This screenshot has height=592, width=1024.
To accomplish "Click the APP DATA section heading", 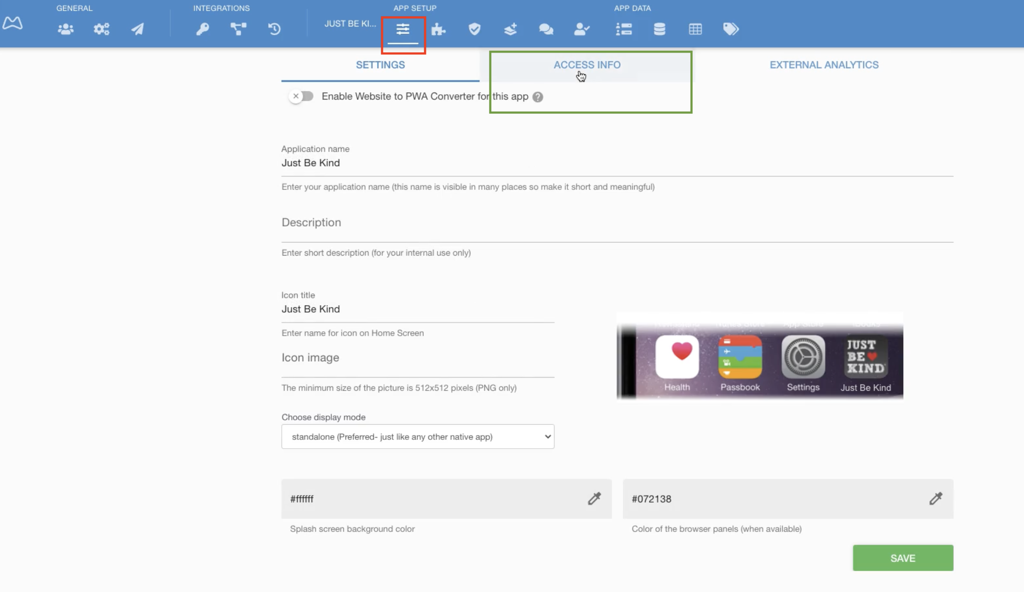I will [x=632, y=8].
